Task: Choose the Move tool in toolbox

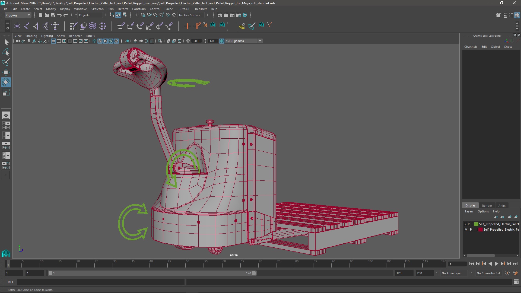Action: [x=6, y=72]
